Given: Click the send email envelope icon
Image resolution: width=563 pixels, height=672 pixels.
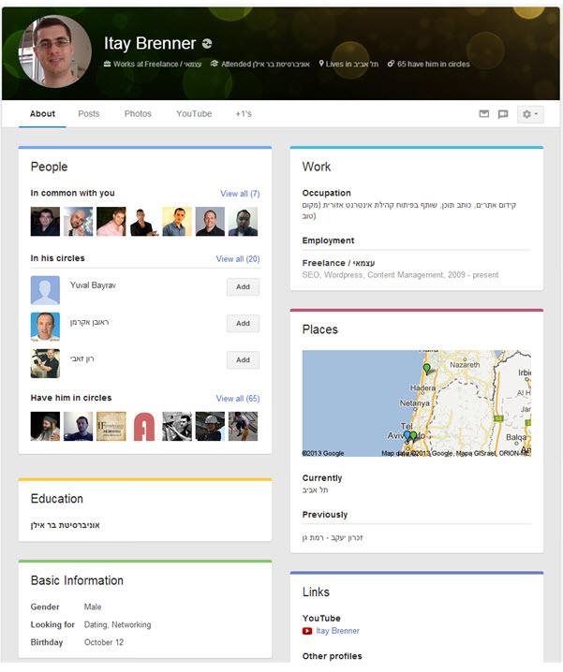Looking at the screenshot, I should coord(484,114).
